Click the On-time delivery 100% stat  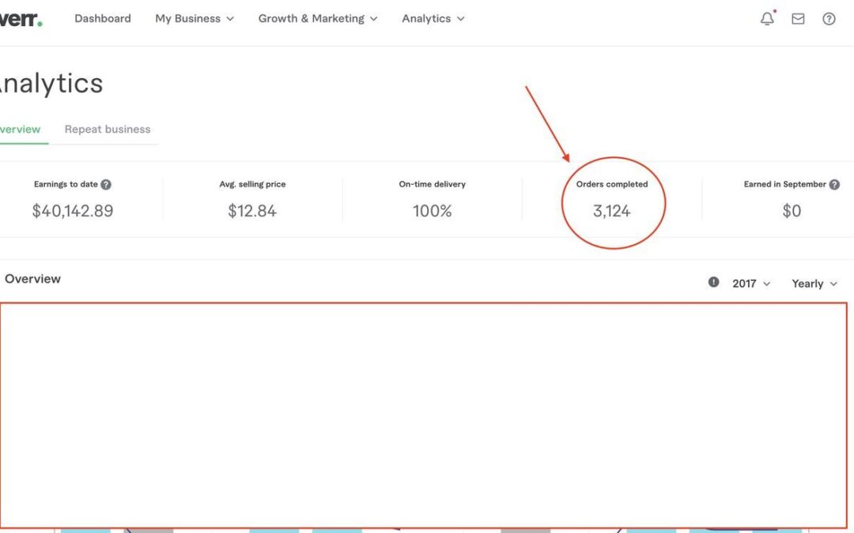433,211
